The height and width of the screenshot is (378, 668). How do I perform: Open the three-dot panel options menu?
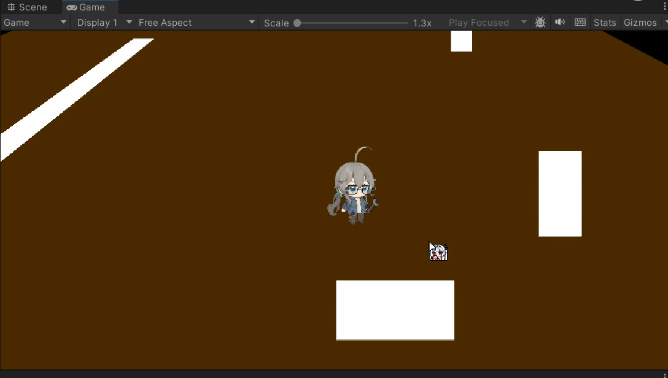click(x=664, y=7)
